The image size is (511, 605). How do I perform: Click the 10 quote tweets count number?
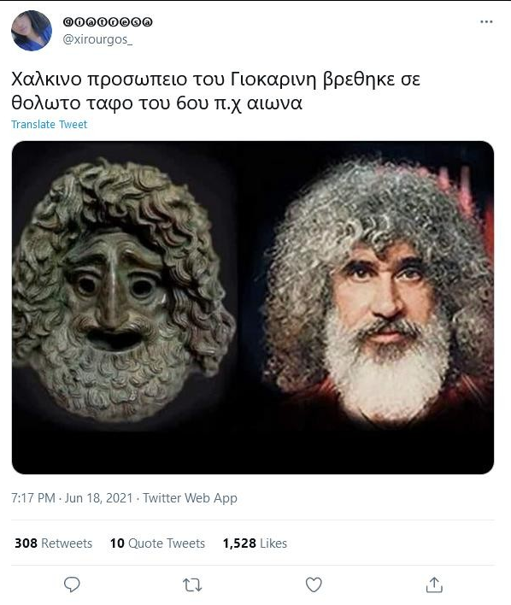click(x=117, y=543)
